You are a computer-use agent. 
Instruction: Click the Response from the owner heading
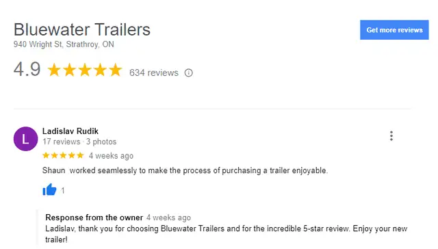94,217
